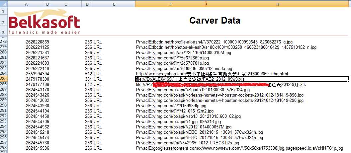This screenshot has height=153, width=351.
Task: Click cell with value 2624543170
Action: point(38,90)
